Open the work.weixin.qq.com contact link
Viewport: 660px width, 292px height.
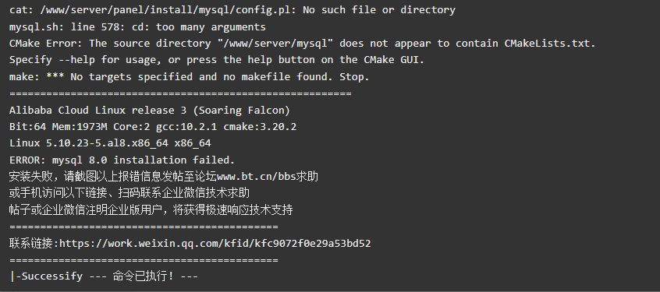[215, 243]
